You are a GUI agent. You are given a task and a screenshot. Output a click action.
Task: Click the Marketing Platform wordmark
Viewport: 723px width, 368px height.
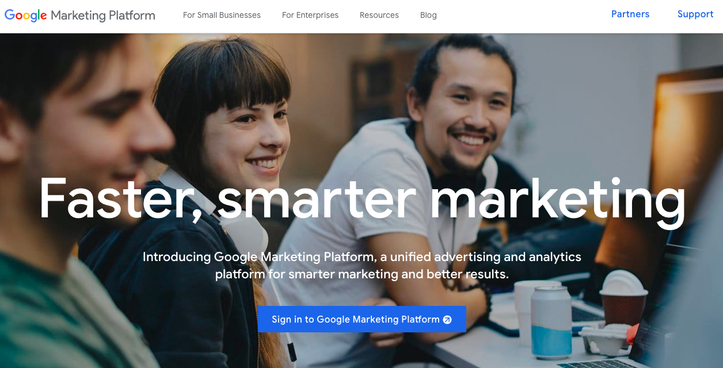point(103,16)
